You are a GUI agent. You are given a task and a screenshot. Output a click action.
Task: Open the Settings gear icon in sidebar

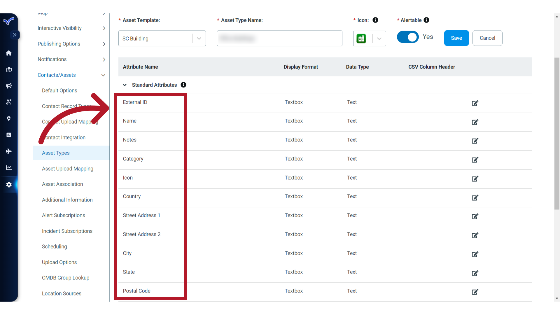click(x=9, y=185)
